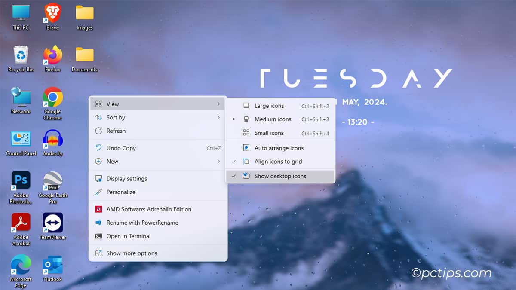Launch Brave browser shortcut
This screenshot has width=516, height=290.
pyautogui.click(x=52, y=17)
